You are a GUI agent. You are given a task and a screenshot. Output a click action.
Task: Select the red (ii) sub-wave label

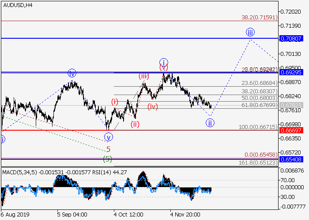click(x=135, y=124)
